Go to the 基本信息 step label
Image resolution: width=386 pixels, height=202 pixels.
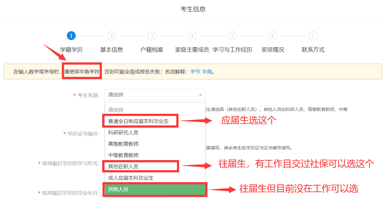tap(111, 50)
